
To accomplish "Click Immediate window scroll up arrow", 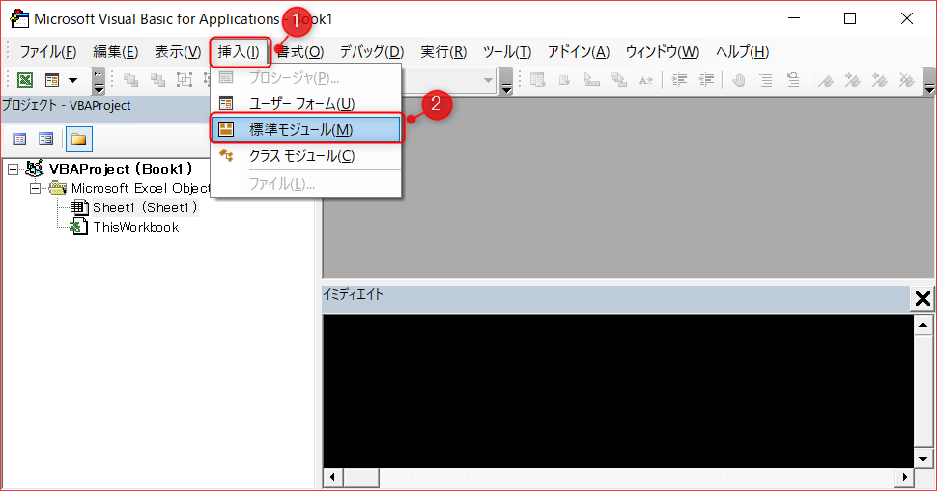I will [923, 324].
